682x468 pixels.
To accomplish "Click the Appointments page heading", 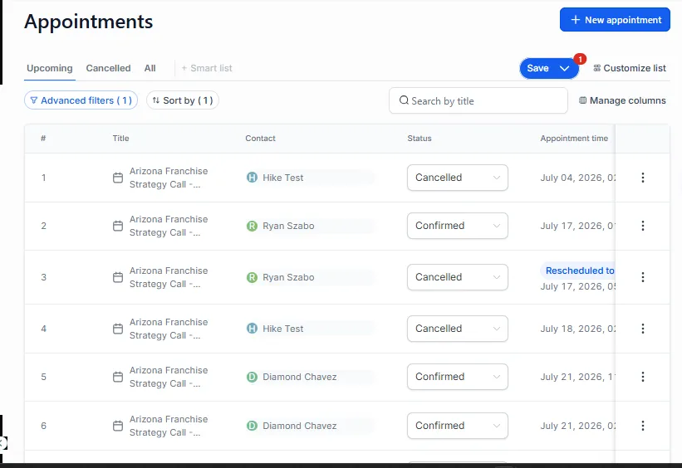I will point(89,22).
